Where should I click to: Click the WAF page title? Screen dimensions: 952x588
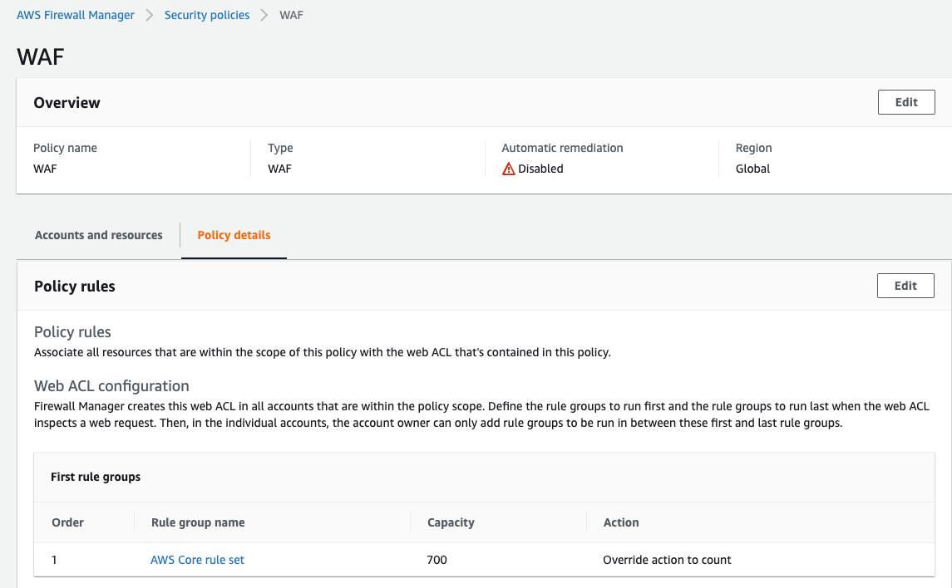point(41,57)
